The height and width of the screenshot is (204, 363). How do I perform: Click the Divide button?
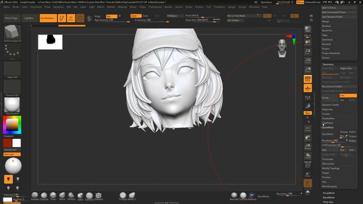(330, 97)
